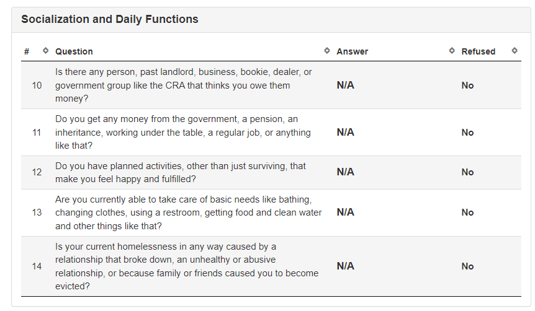Select question 13 about basic needs like bathing
This screenshot has height=311, width=535.
(x=188, y=212)
